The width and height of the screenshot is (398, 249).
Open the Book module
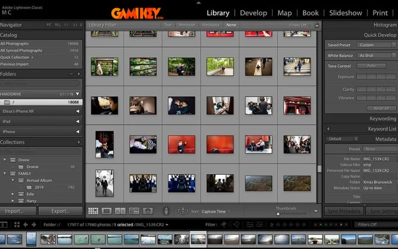click(x=310, y=13)
